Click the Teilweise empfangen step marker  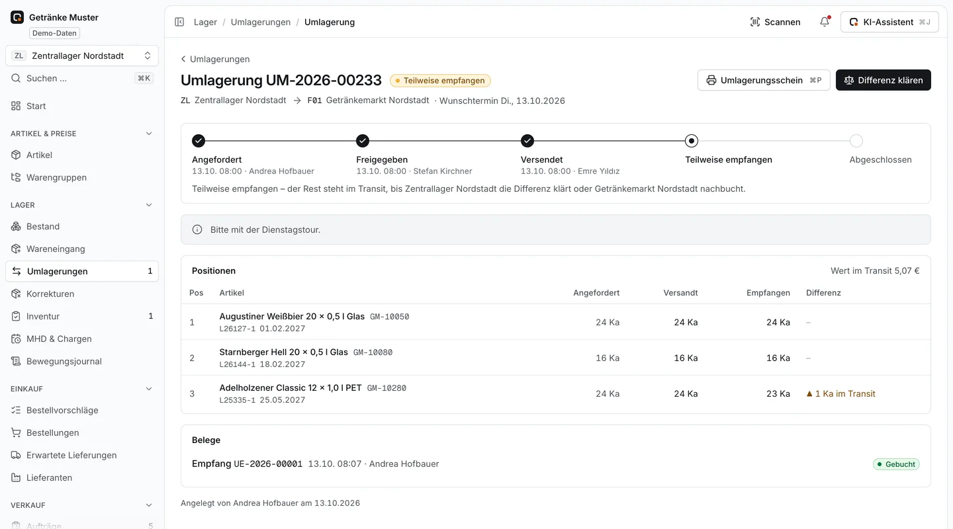point(692,141)
